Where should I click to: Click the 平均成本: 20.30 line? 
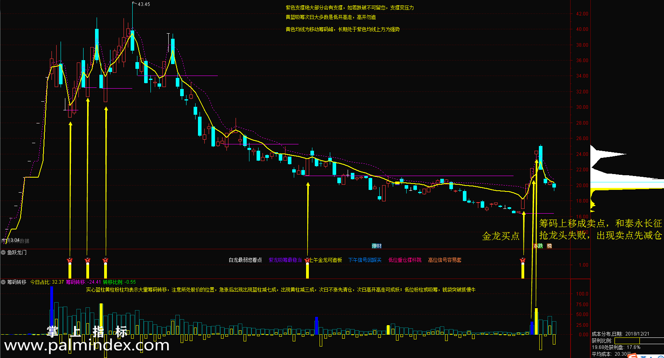[x=611, y=354]
